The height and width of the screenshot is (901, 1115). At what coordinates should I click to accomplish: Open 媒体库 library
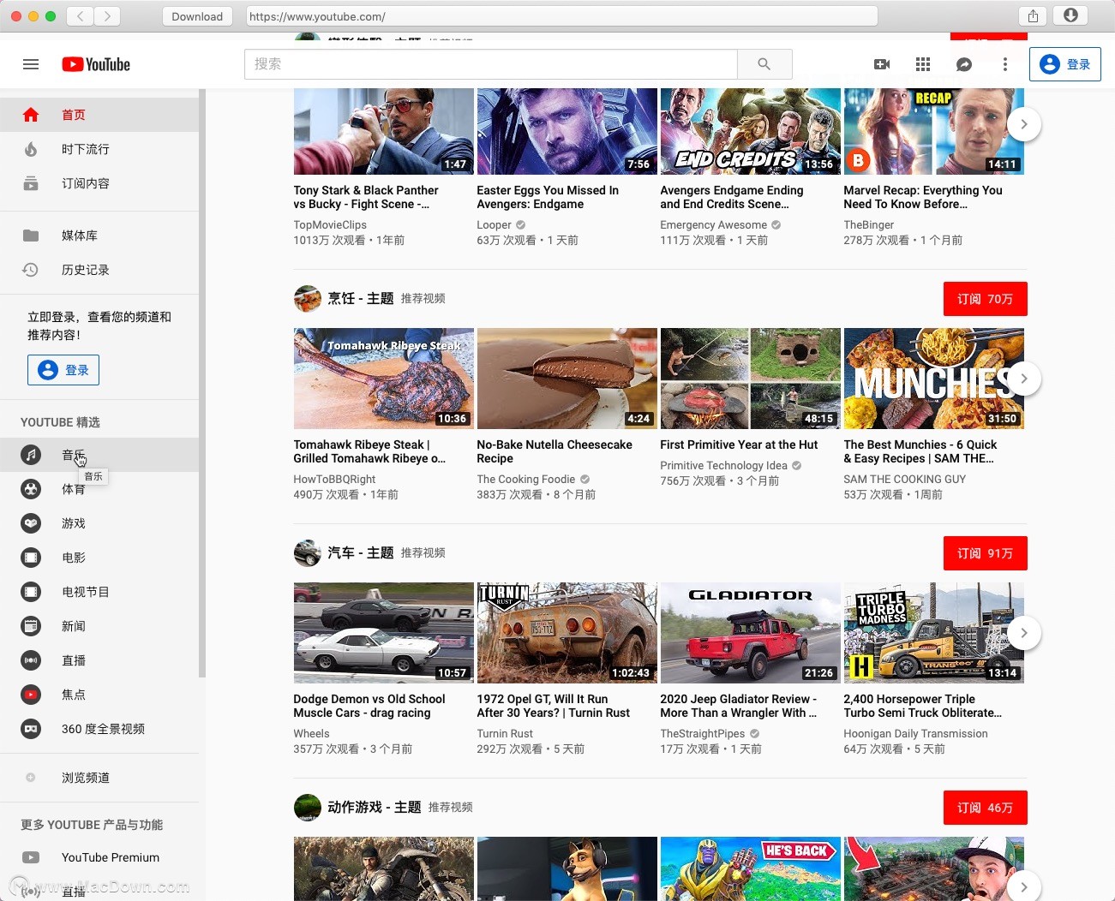pos(99,236)
